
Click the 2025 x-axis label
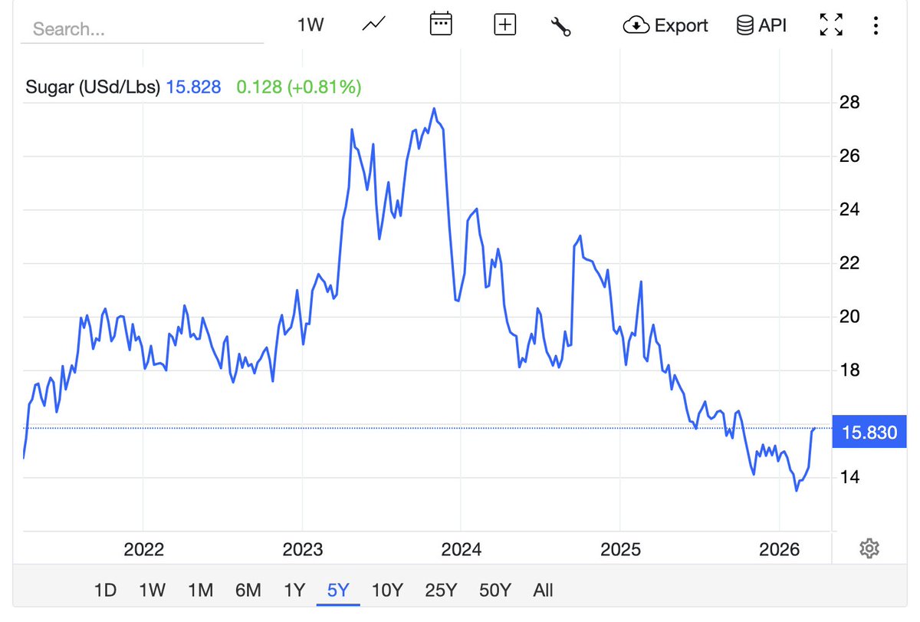620,549
